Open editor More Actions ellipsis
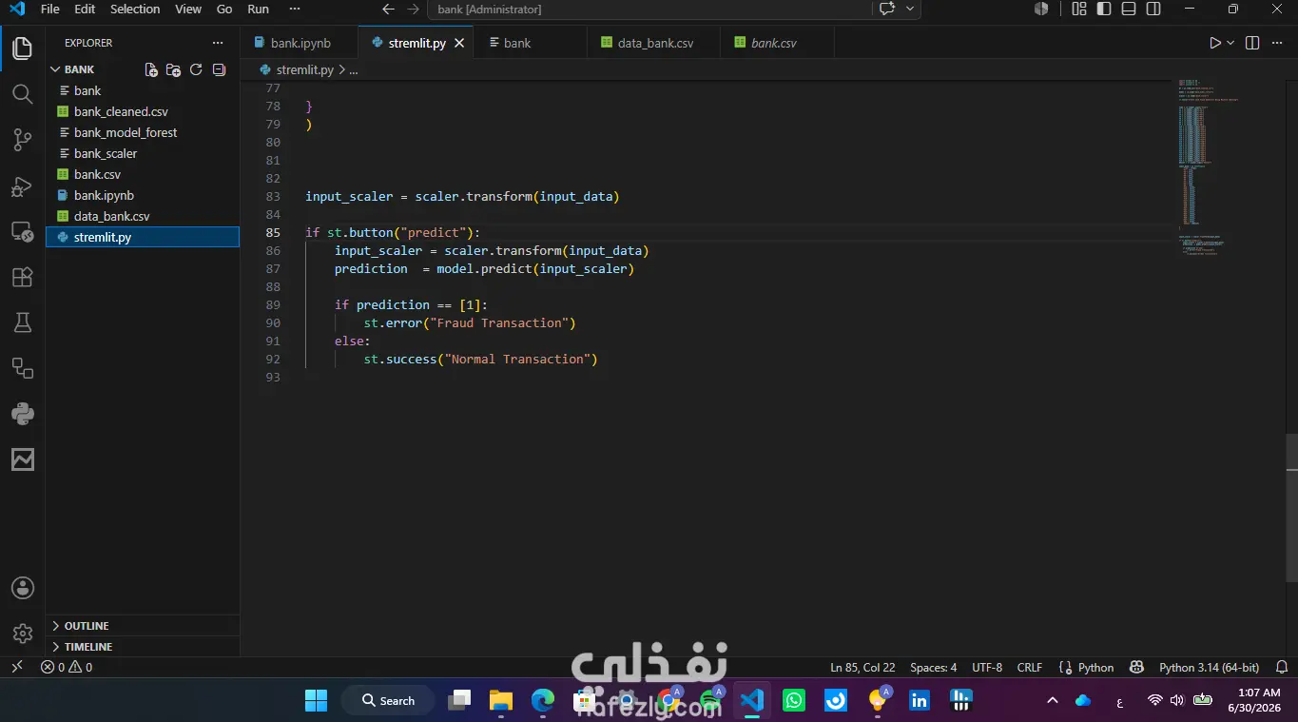 1277,43
